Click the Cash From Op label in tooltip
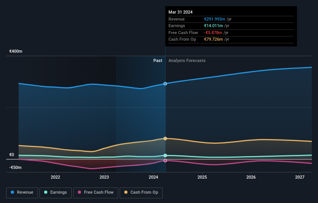 (x=182, y=40)
